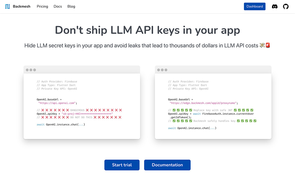Click the Start trial button
This screenshot has height=182, width=295.
point(122,165)
